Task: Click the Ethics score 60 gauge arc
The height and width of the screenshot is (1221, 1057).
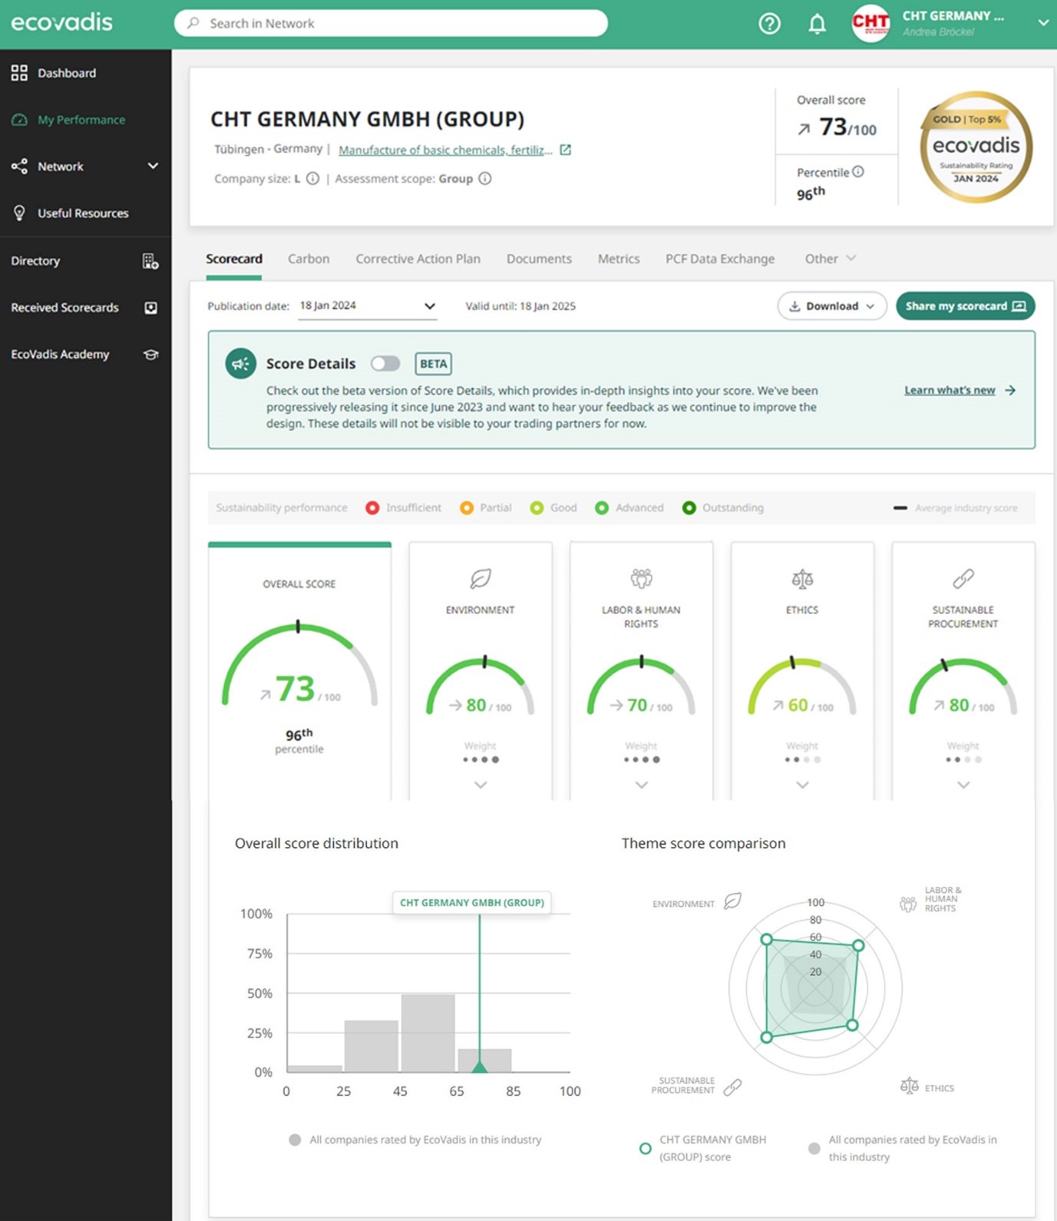Action: click(x=803, y=685)
